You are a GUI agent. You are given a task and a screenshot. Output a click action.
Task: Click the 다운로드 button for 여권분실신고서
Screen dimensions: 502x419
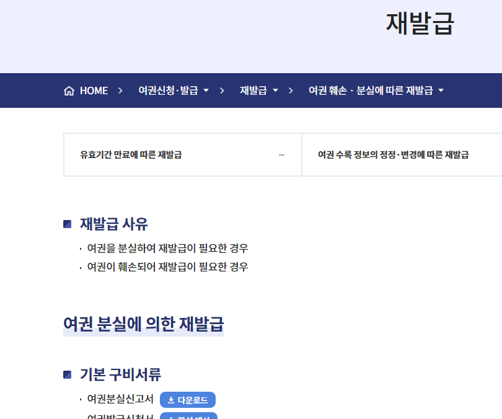pos(188,400)
